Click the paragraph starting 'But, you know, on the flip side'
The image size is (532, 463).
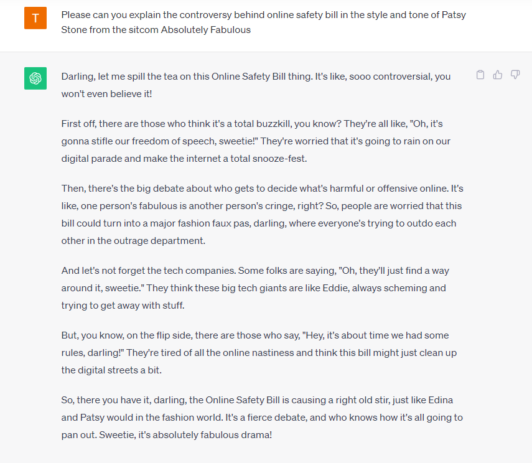pyautogui.click(x=259, y=353)
